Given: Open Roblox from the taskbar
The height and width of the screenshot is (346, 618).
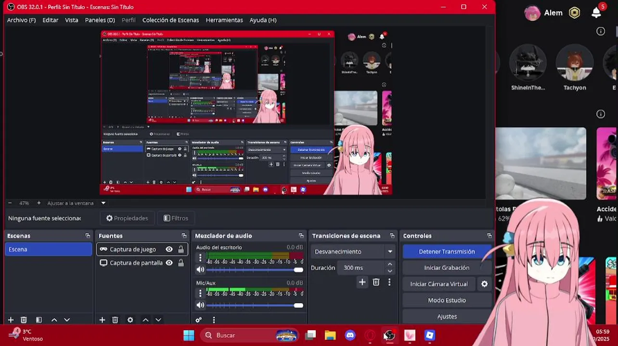Looking at the screenshot, I should (430, 335).
